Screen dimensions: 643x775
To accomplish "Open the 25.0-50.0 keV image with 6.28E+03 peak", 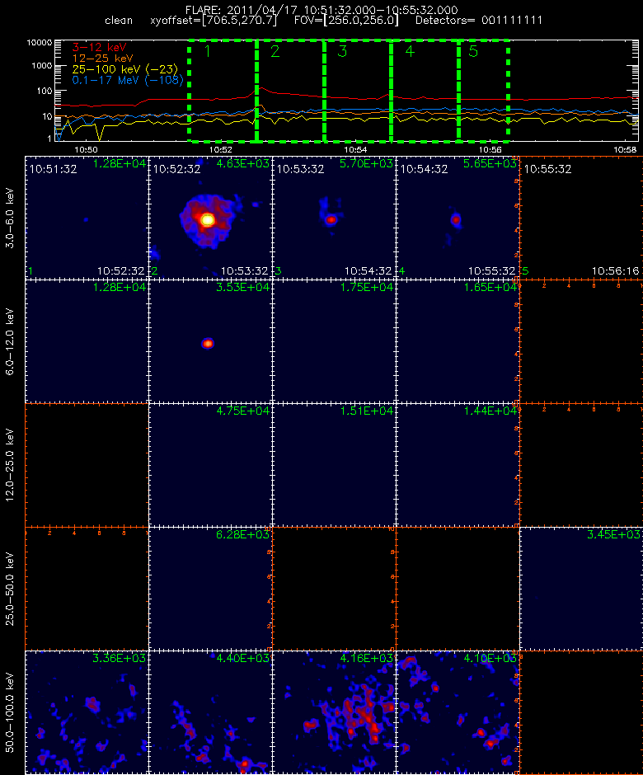I will click(210, 589).
